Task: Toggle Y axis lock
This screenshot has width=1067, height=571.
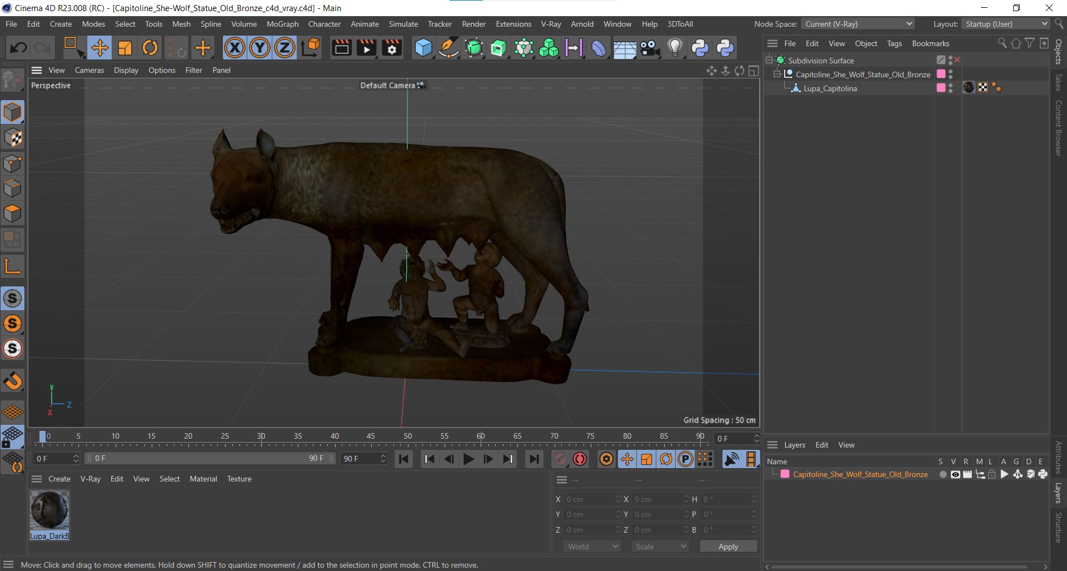Action: [260, 48]
